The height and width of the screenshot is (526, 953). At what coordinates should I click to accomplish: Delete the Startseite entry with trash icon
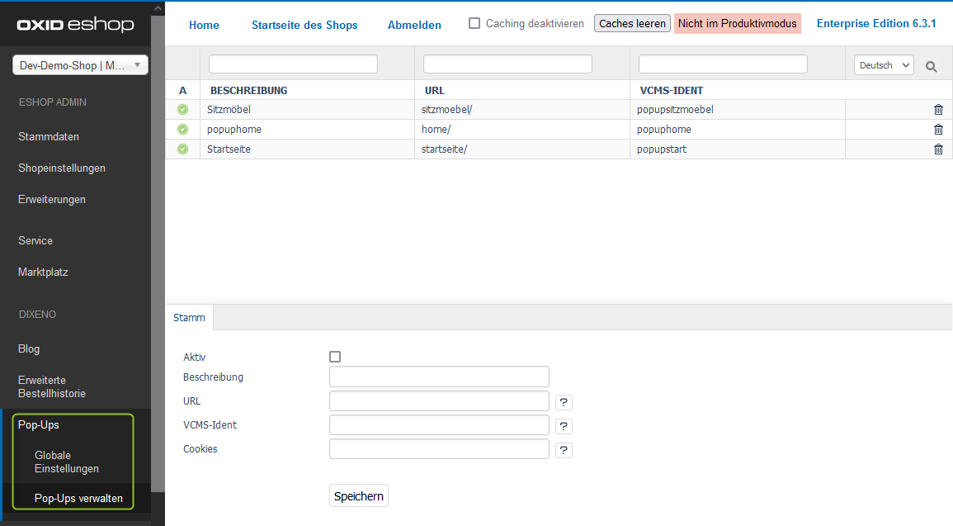coord(938,149)
